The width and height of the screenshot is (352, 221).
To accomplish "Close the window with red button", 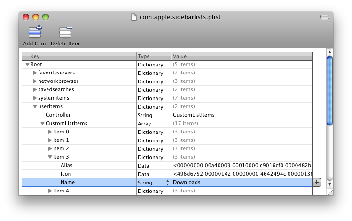I will point(26,17).
